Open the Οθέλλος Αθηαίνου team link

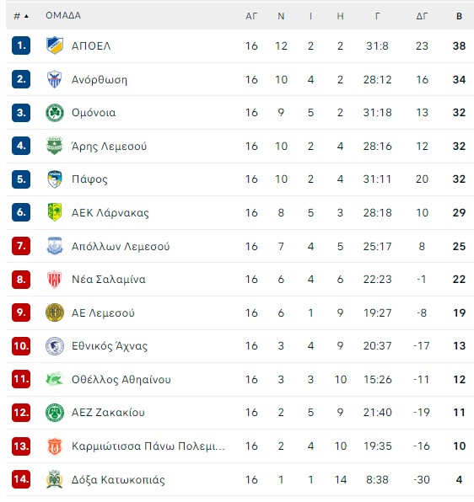pyautogui.click(x=121, y=379)
